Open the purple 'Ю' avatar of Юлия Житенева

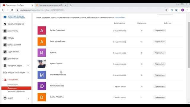coord(42,86)
